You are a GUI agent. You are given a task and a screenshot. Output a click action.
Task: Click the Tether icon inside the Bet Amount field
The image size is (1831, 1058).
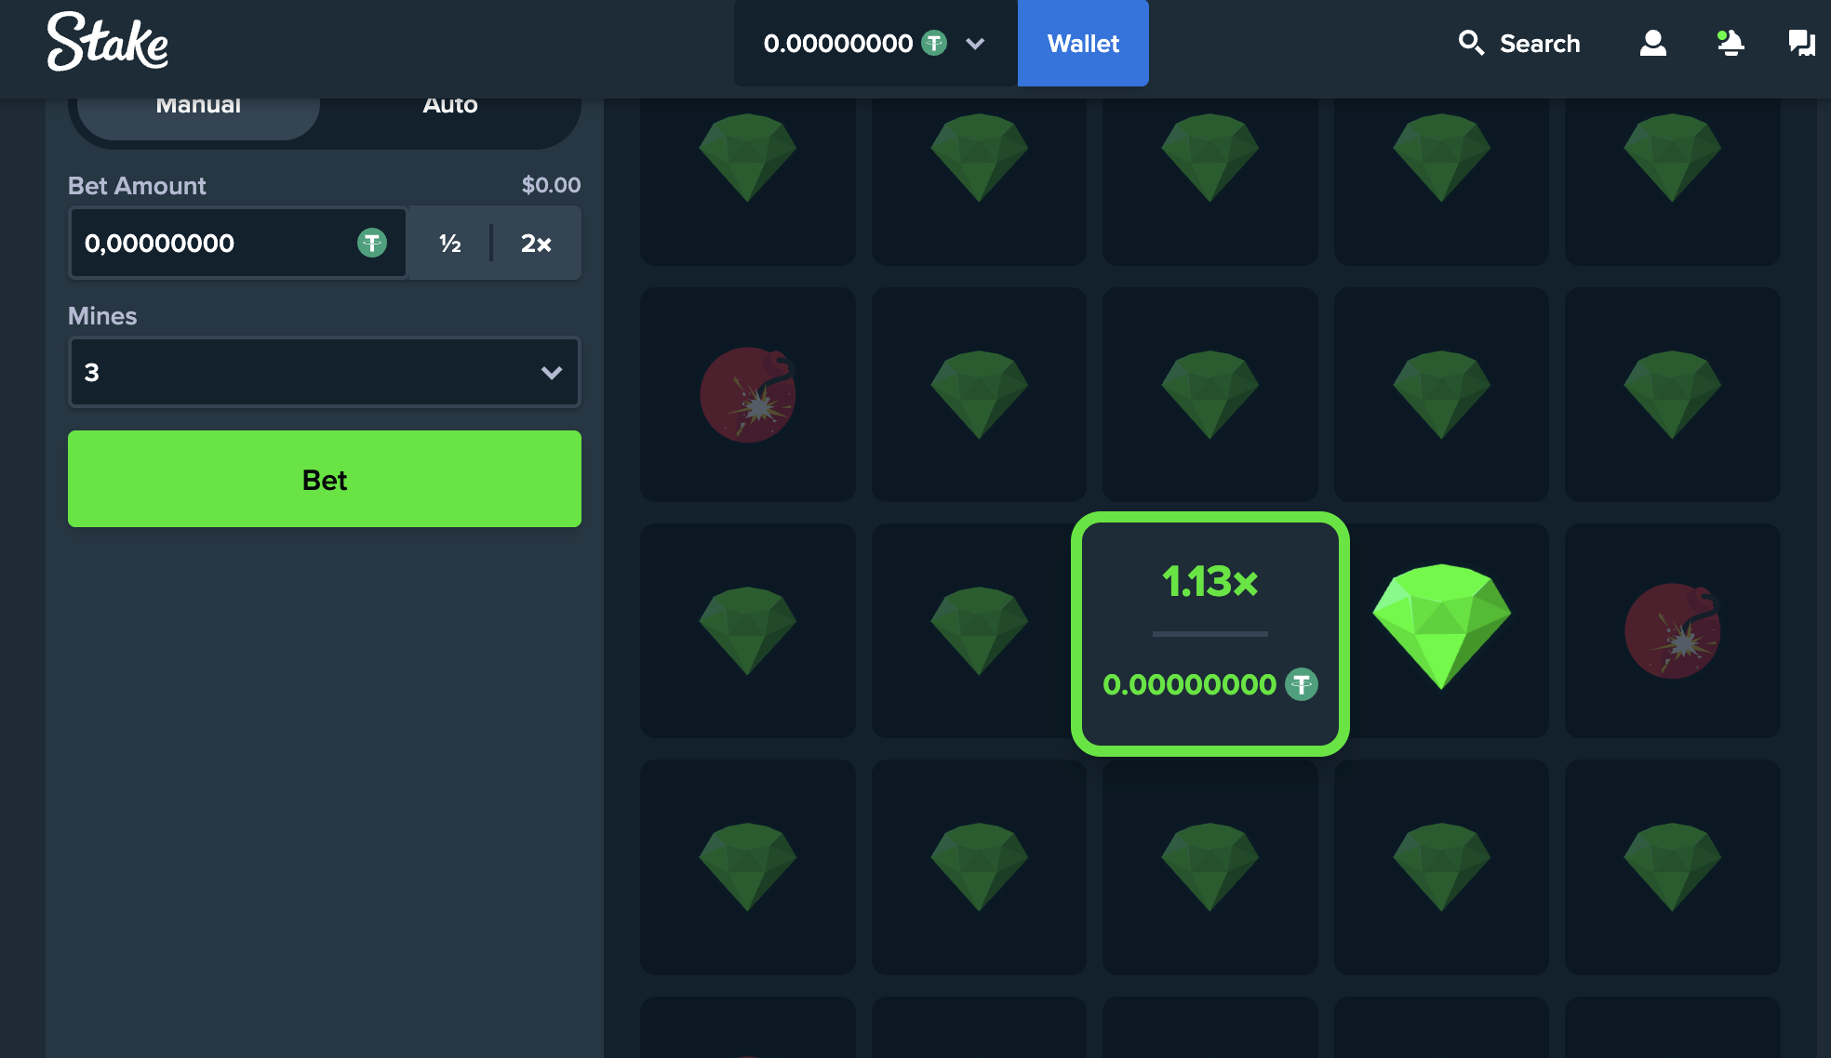point(372,243)
